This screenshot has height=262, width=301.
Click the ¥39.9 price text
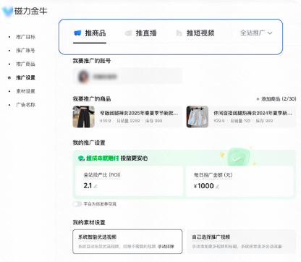106,121
